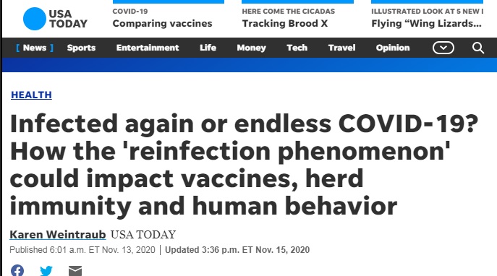Open author Karen Weintraub's profile
497x276 pixels.
tap(58, 235)
